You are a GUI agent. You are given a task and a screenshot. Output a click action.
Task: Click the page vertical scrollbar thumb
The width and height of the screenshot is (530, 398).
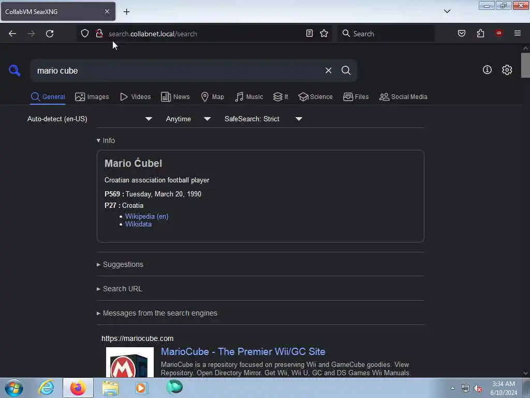click(x=525, y=65)
